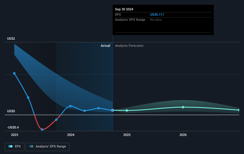Screen dimensions: 244x154
Task: Click the second EPS point of 2023
Action: [28, 97]
